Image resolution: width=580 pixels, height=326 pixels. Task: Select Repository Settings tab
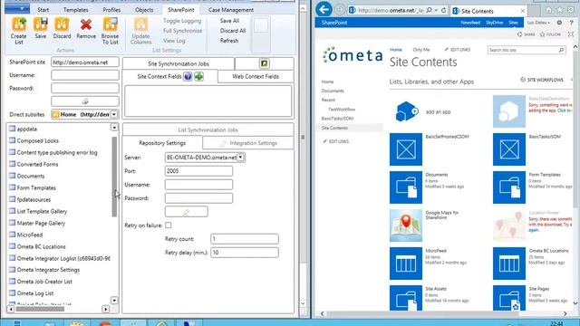(162, 143)
